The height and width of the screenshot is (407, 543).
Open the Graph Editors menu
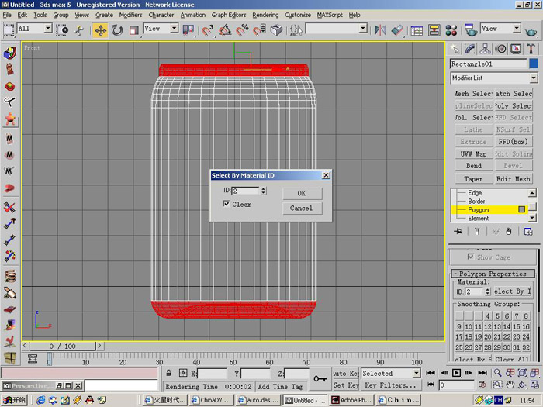point(229,15)
